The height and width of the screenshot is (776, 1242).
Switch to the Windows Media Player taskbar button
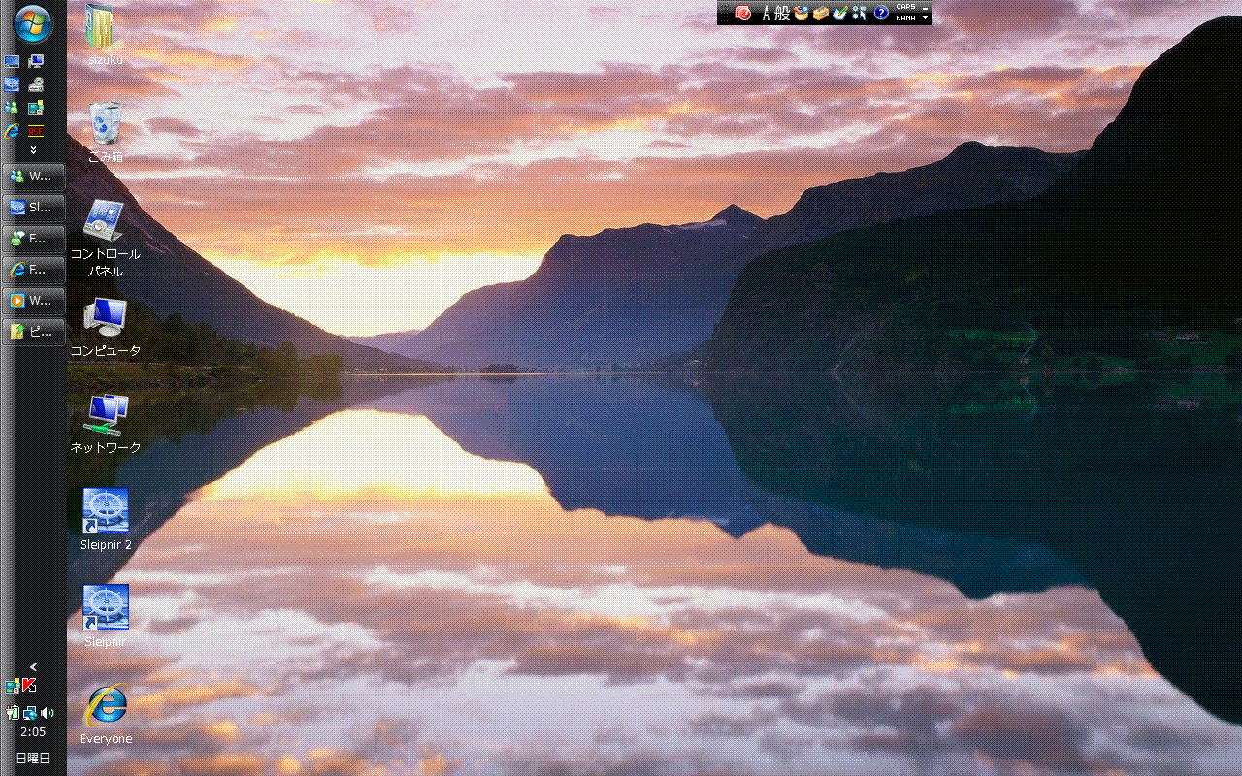tap(34, 301)
